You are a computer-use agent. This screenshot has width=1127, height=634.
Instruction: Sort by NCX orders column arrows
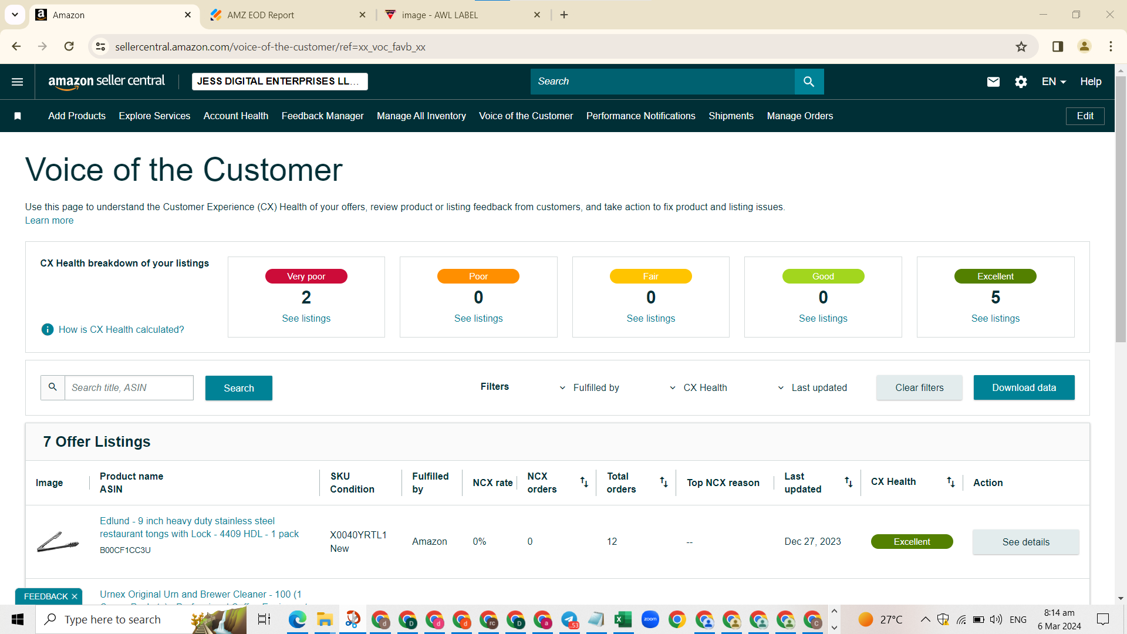(x=584, y=482)
